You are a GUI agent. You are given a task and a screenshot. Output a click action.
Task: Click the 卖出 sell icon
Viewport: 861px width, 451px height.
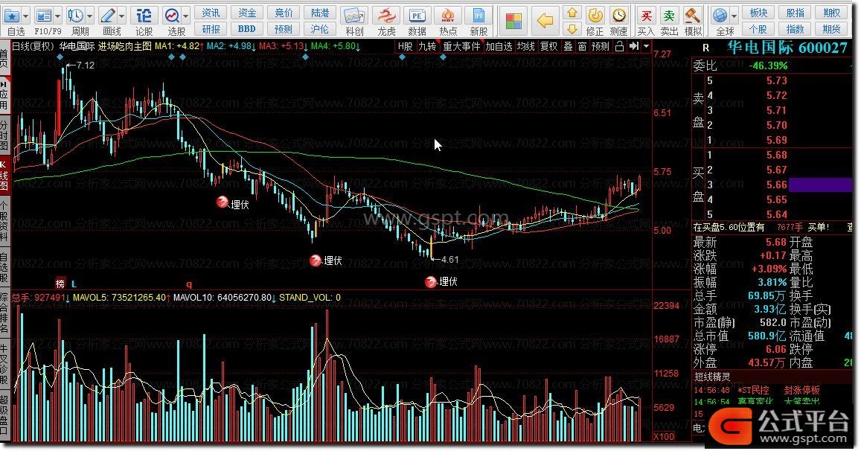(669, 16)
